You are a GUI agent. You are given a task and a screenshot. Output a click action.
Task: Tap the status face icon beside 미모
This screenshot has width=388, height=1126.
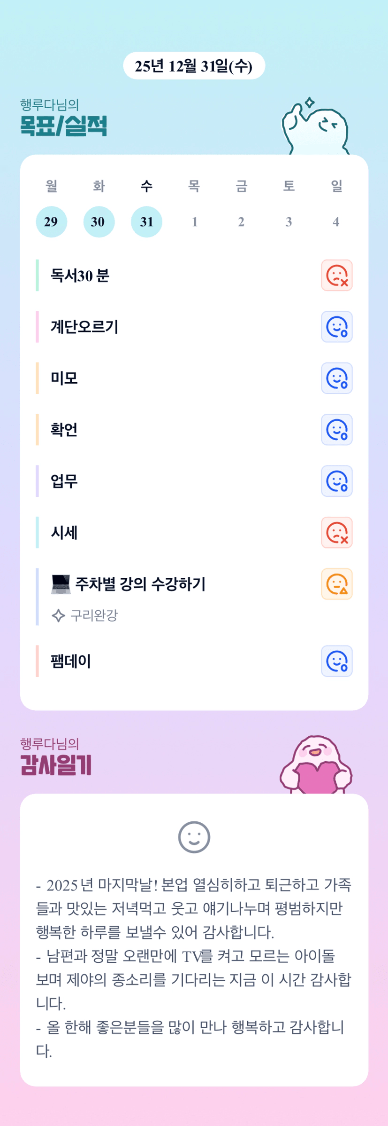(336, 378)
